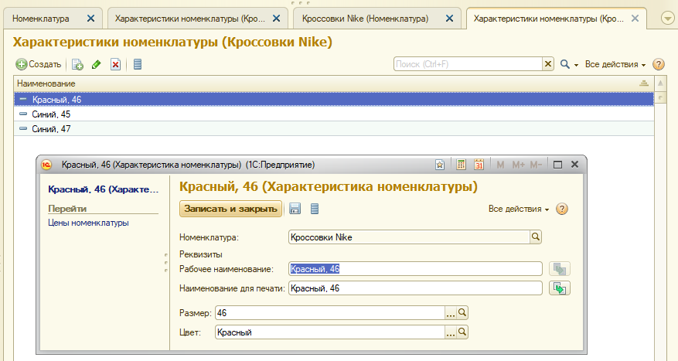The width and height of the screenshot is (678, 361).
Task: Expand Все действия dropdown in the dialog
Action: 519,209
